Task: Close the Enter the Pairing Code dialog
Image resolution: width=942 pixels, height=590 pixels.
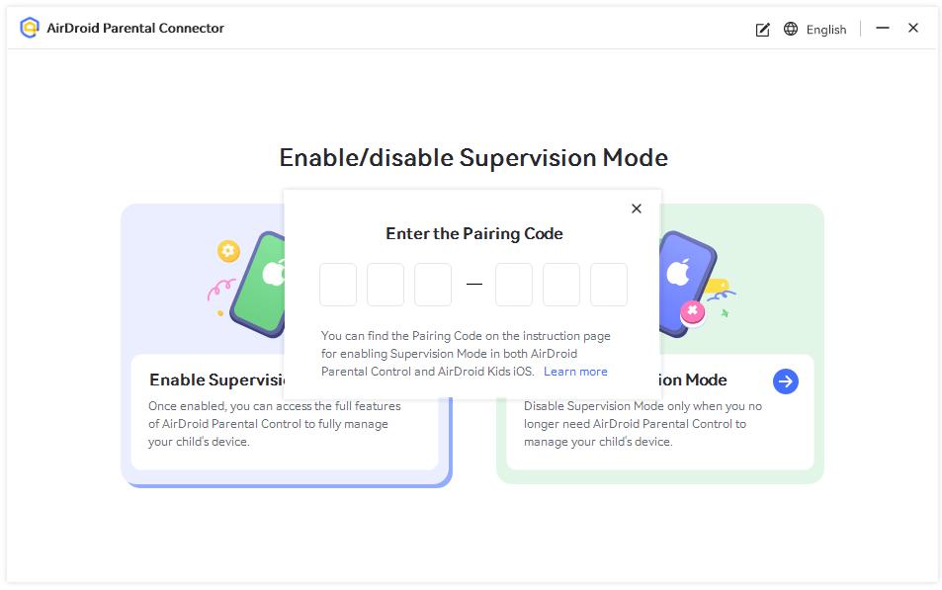Action: coord(637,209)
